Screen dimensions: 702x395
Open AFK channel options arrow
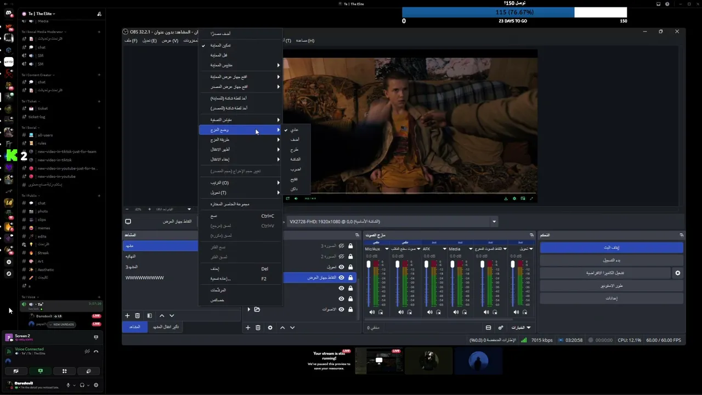pos(444,249)
